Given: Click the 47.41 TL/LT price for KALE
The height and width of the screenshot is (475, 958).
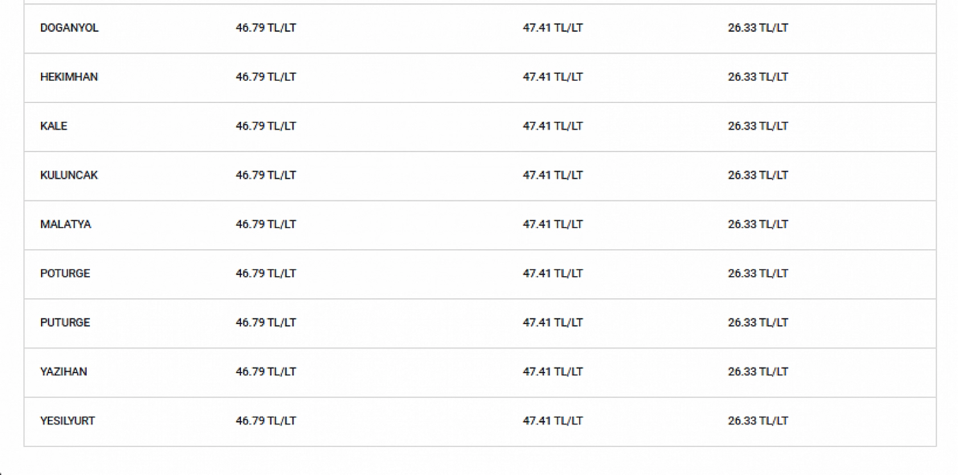Looking at the screenshot, I should [x=552, y=126].
